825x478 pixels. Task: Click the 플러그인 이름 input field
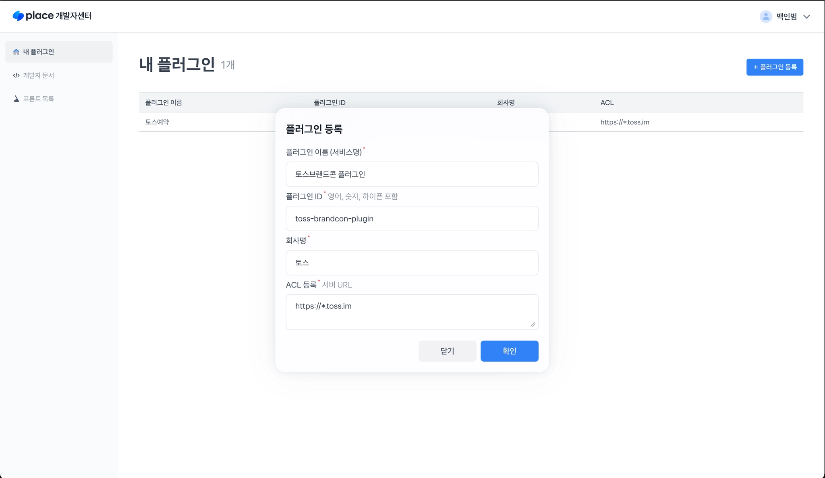[412, 174]
